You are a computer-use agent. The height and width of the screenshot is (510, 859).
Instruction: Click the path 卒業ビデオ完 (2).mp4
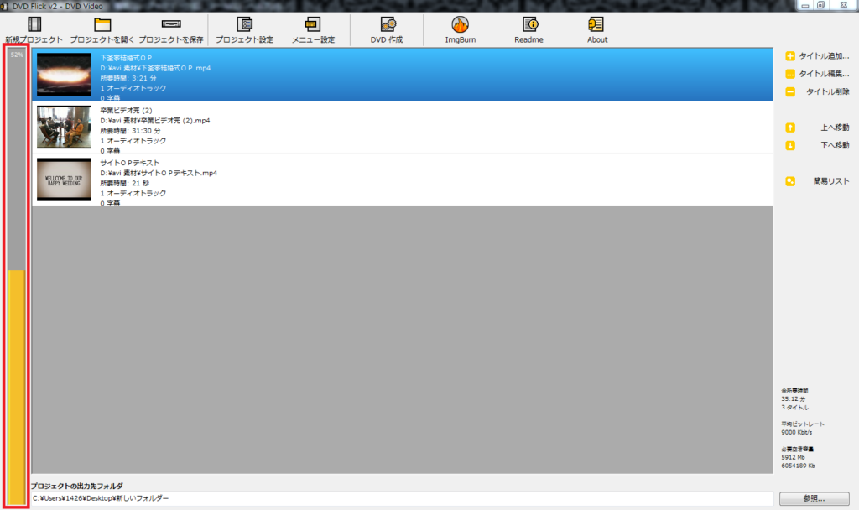[155, 121]
